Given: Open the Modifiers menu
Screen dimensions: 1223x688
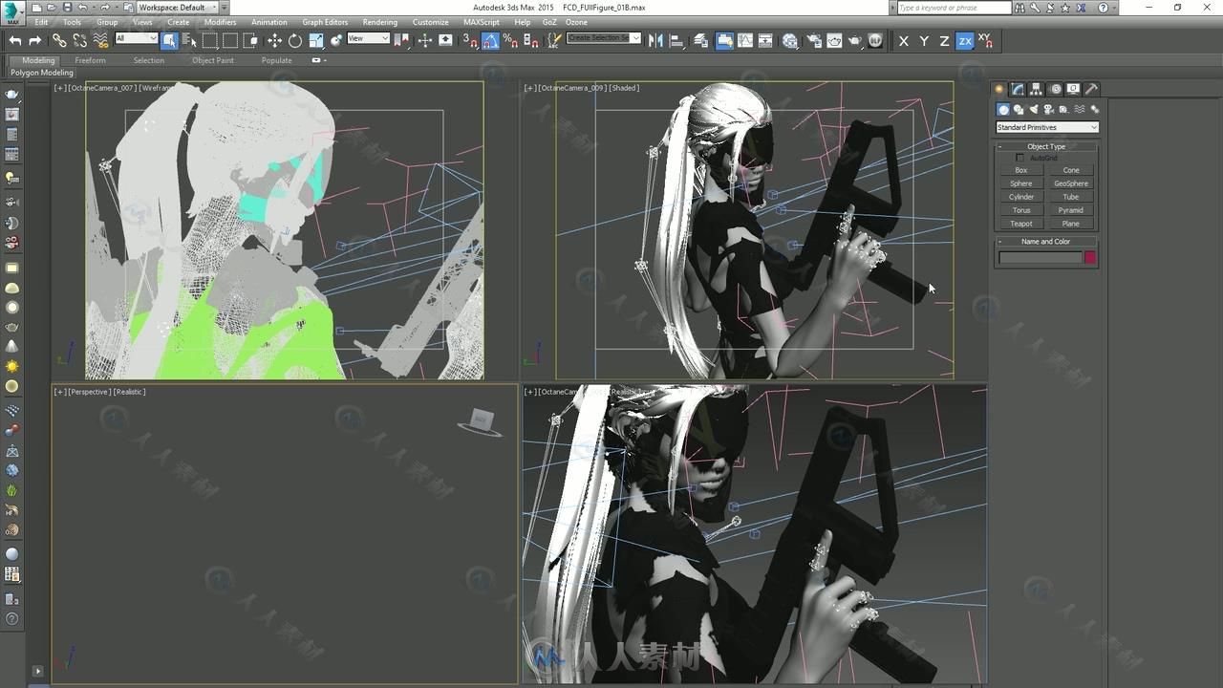Looking at the screenshot, I should (220, 22).
